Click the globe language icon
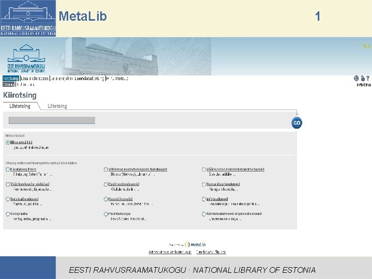The height and width of the screenshot is (279, 372). [356, 78]
